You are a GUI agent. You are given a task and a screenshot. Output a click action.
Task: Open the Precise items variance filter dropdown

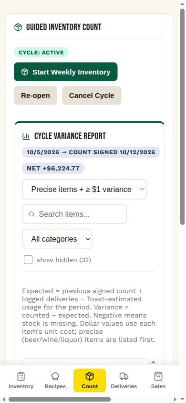click(84, 189)
